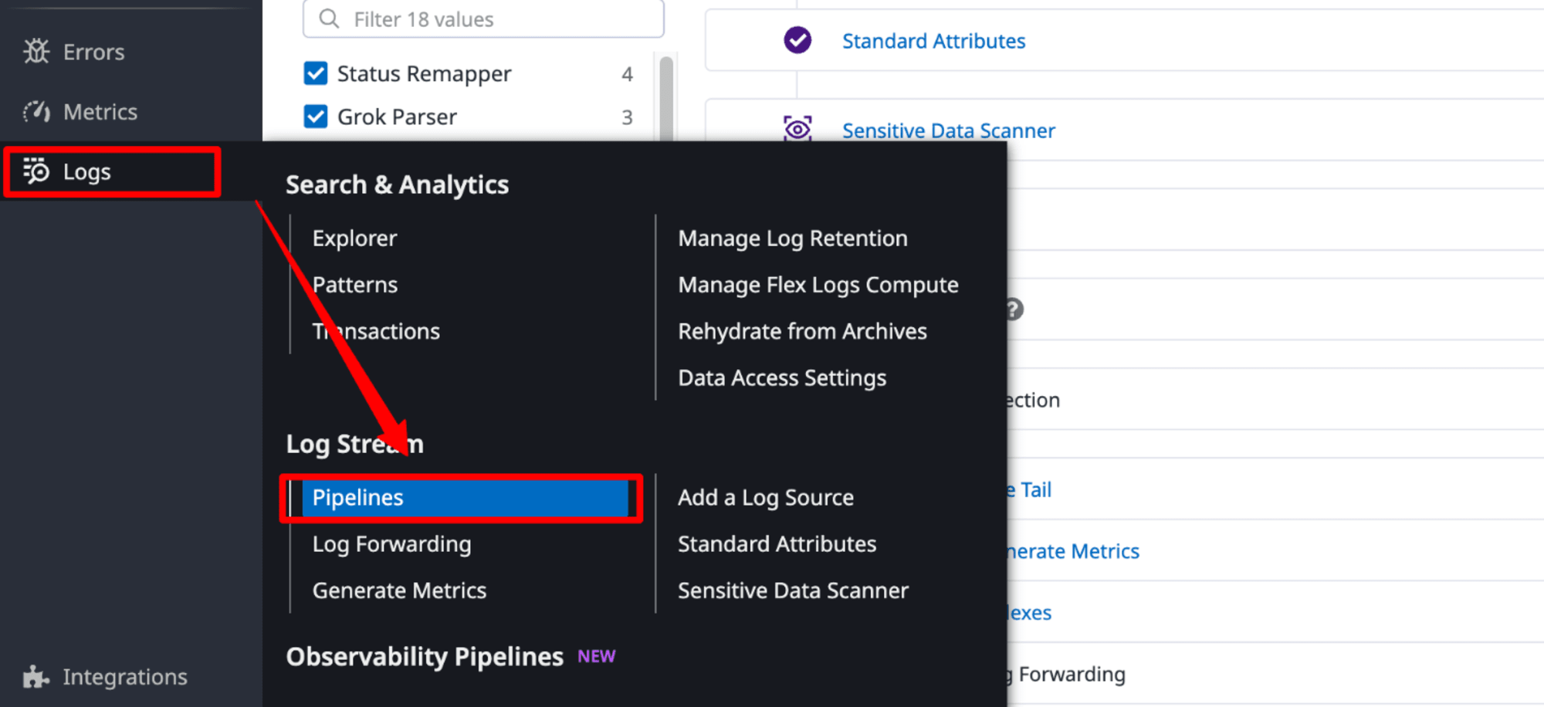Click the Sensitive Data Scanner page link
Image resolution: width=1544 pixels, height=707 pixels.
(x=948, y=130)
